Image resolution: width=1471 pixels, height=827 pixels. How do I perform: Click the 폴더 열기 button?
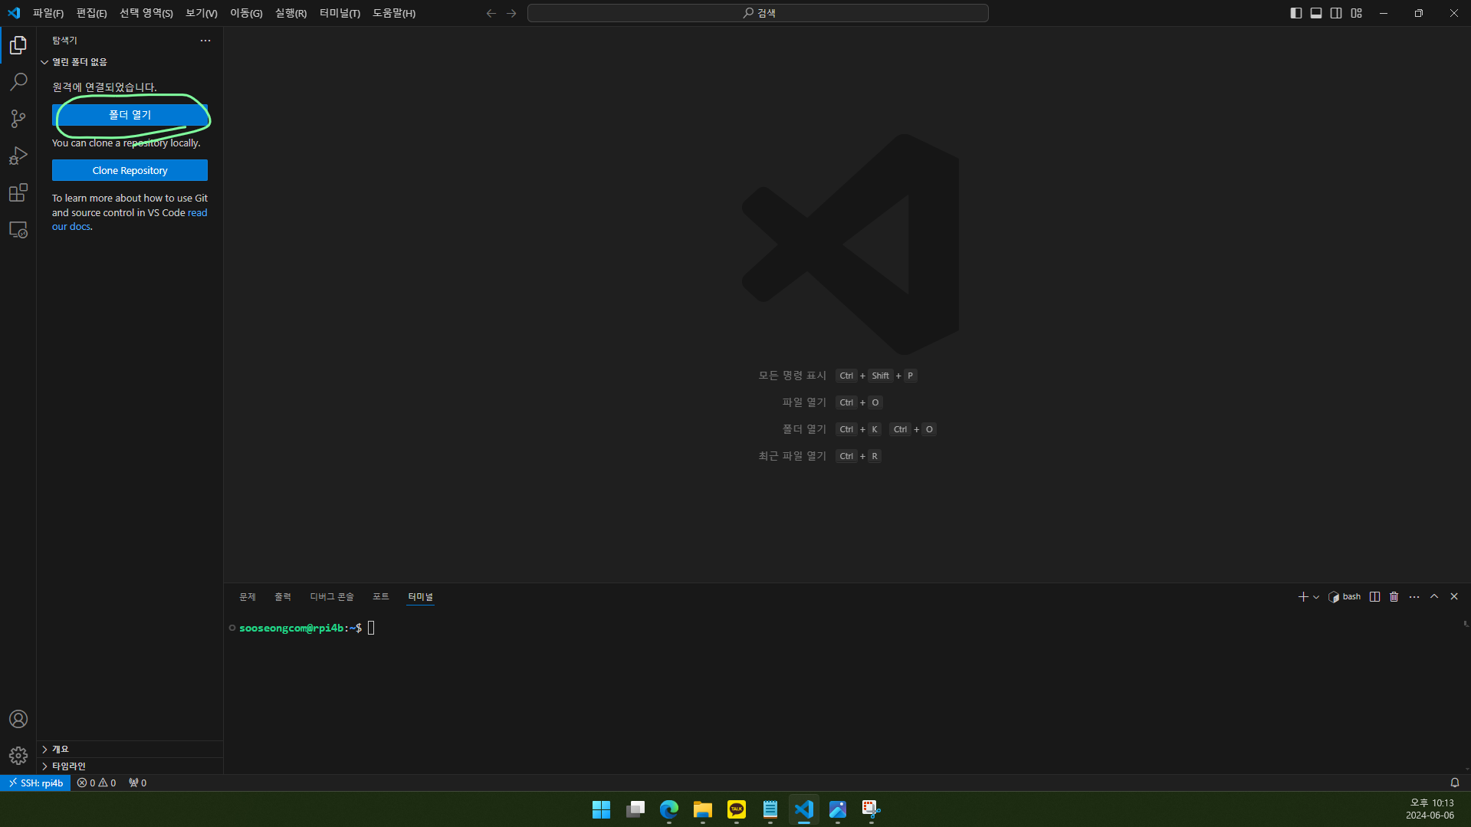coord(130,114)
